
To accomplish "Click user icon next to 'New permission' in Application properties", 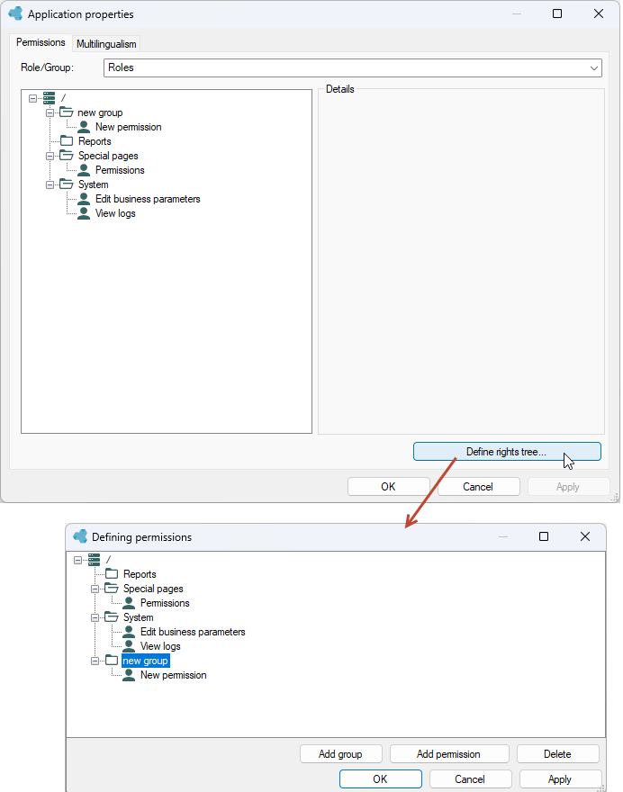I will tap(84, 127).
